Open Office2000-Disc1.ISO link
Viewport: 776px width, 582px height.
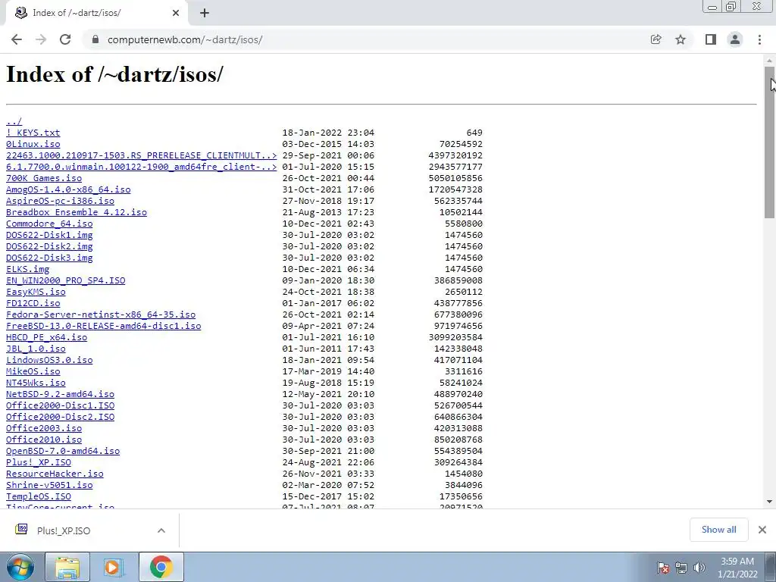(x=61, y=406)
